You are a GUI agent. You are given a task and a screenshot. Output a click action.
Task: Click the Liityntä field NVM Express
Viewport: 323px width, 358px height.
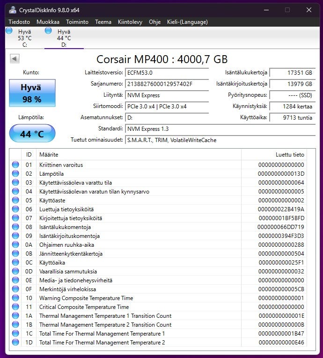[167, 95]
